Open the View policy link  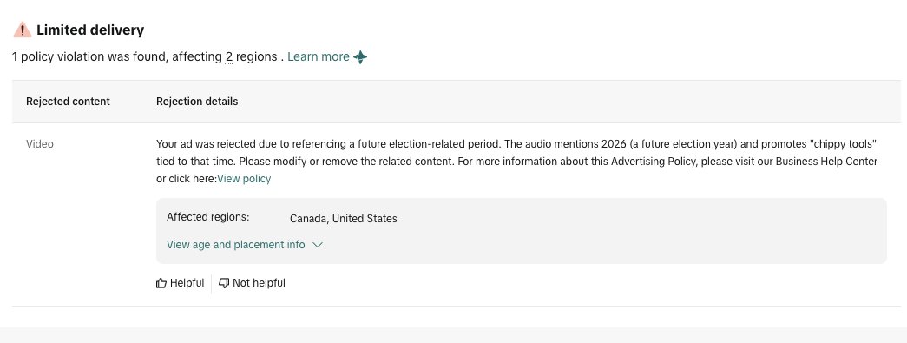[x=244, y=179]
